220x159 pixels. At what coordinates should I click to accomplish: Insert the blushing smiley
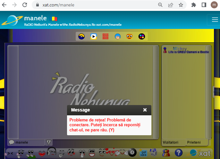tap(71, 153)
